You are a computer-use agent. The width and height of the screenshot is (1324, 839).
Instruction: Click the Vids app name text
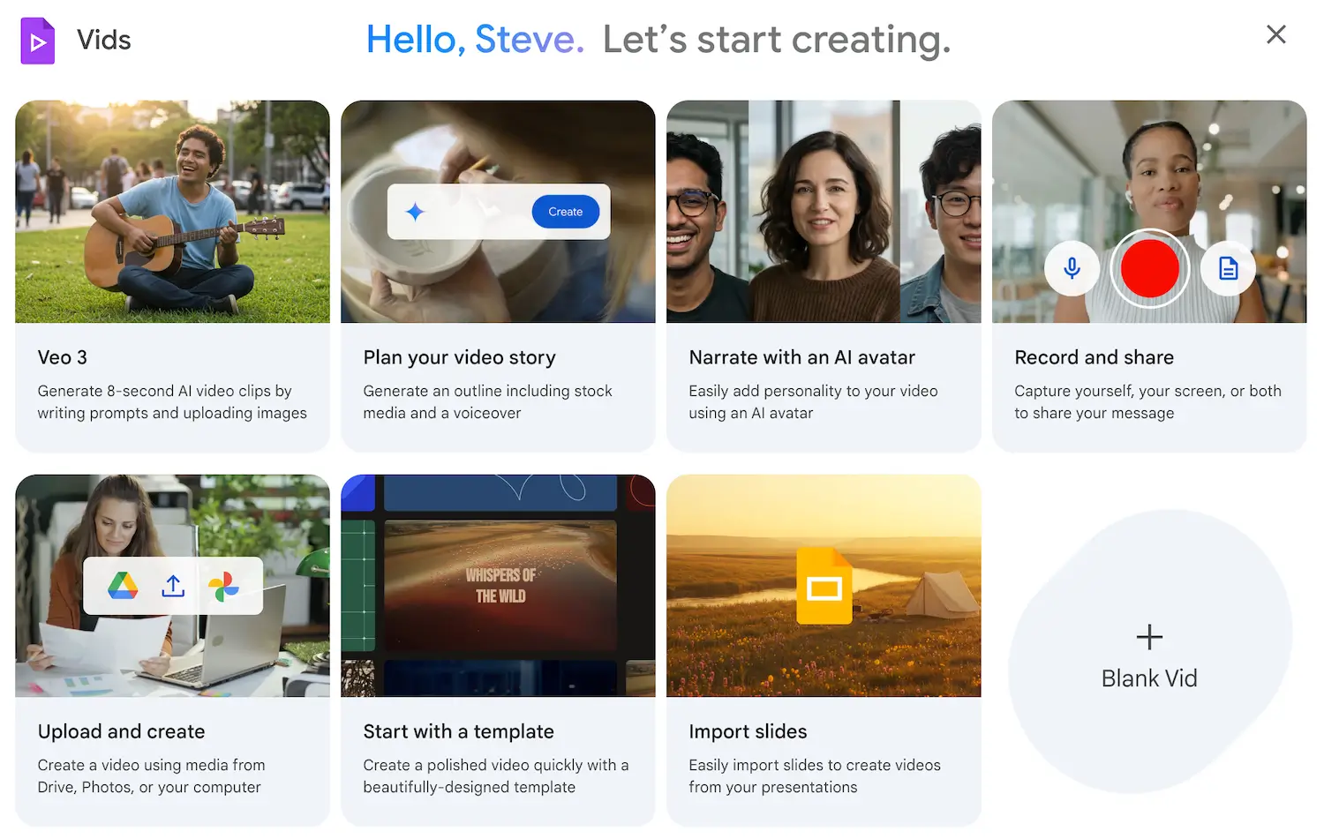point(103,40)
